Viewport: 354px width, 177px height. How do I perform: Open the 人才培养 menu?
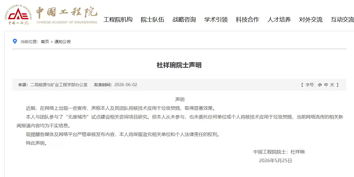pyautogui.click(x=279, y=20)
